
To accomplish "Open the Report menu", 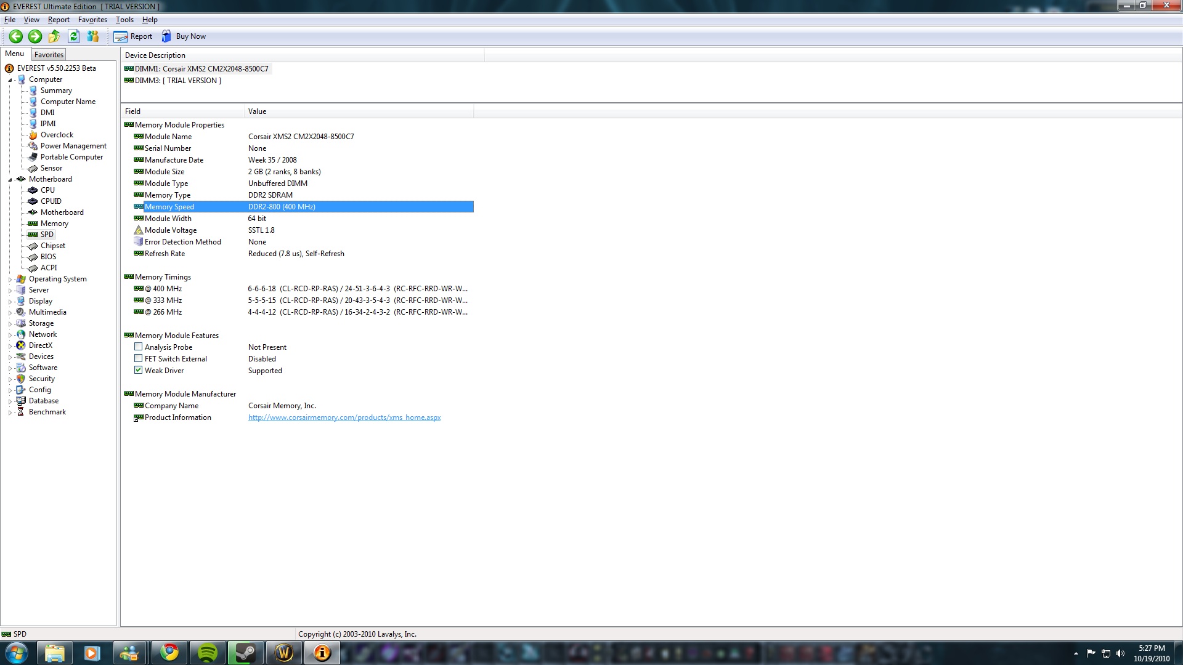I will [x=59, y=20].
